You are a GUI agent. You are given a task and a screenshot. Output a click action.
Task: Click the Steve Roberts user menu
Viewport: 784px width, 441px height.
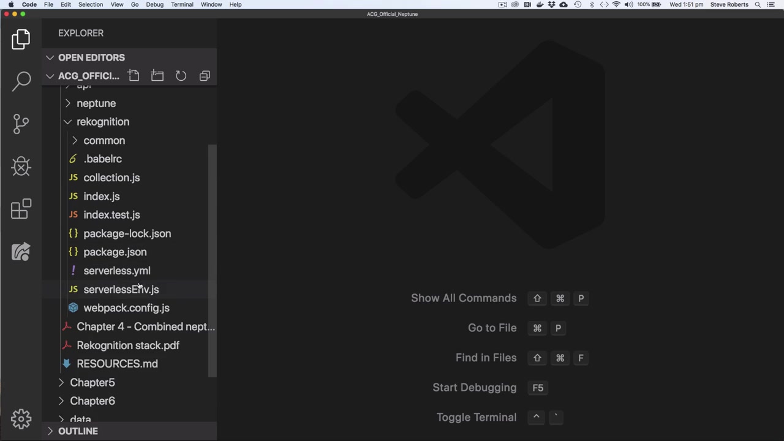(729, 4)
